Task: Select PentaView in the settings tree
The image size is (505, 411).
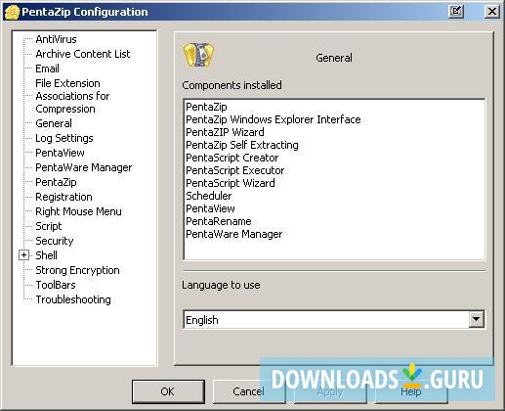Action: (60, 153)
